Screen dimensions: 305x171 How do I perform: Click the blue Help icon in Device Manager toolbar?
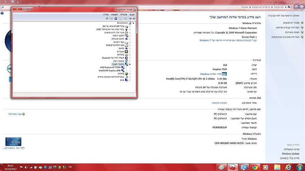(116, 19)
